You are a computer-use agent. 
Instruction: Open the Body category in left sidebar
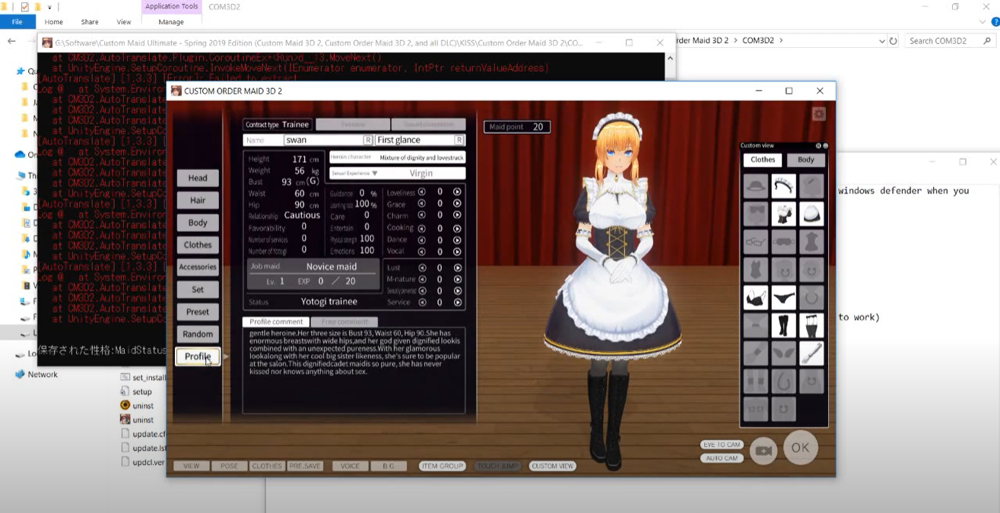pos(198,223)
